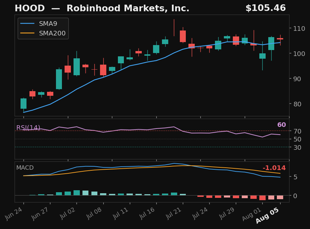Click the RSI 50 axis label
The image size is (310, 229).
tap(297, 139)
